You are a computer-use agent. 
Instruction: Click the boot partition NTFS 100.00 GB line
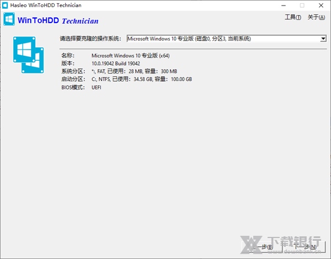[x=142, y=79]
